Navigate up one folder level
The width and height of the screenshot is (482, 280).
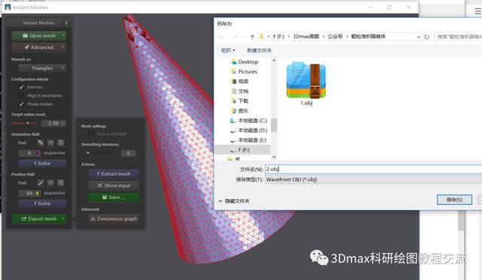(x=252, y=37)
